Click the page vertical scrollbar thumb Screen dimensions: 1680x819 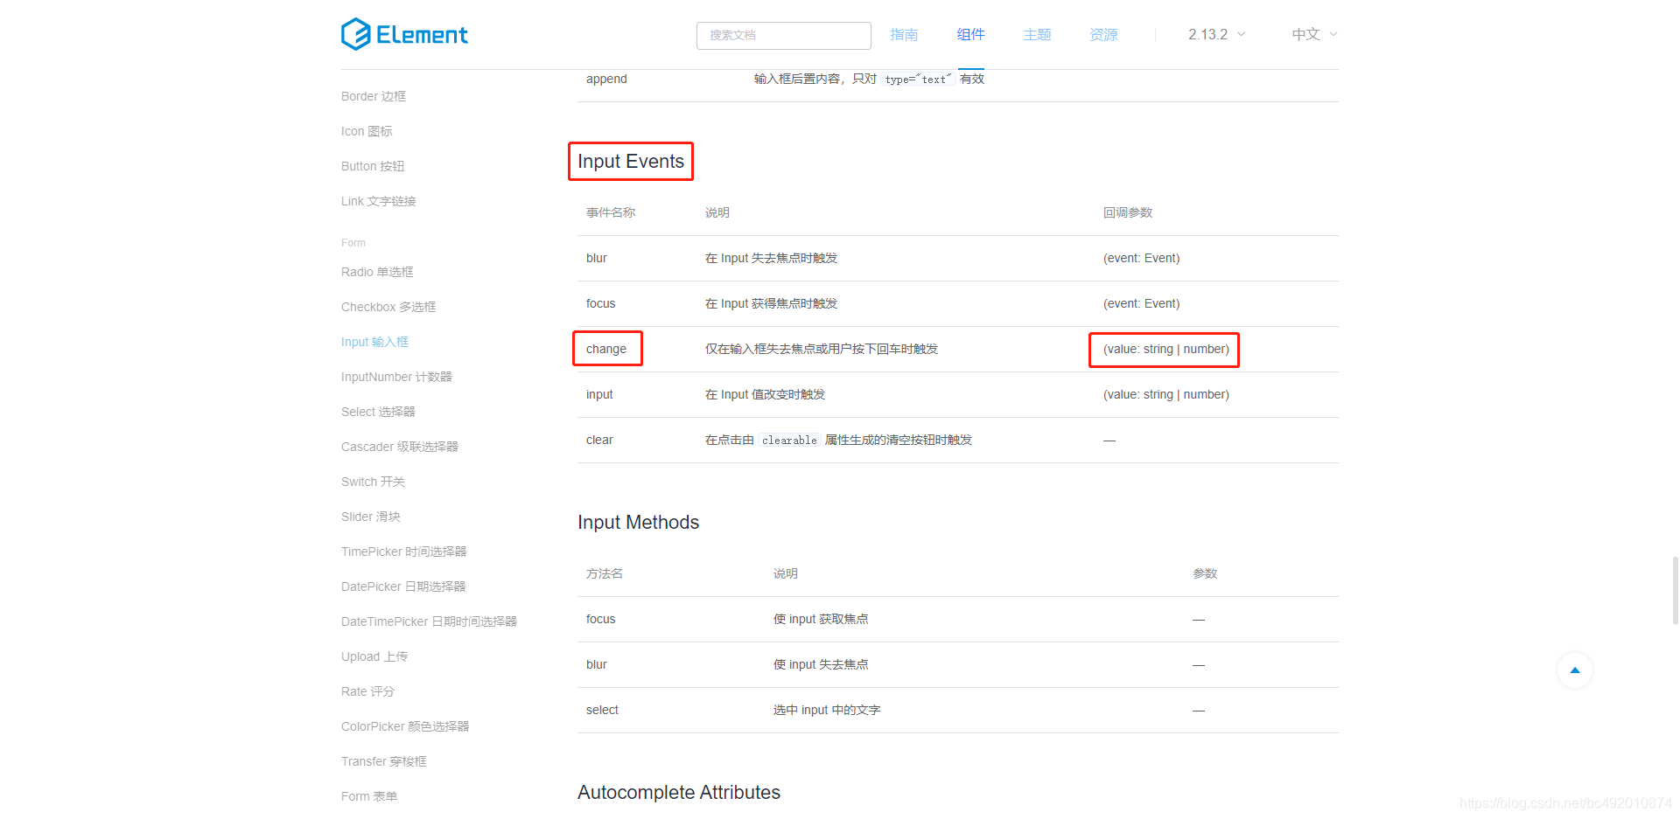coord(1675,591)
